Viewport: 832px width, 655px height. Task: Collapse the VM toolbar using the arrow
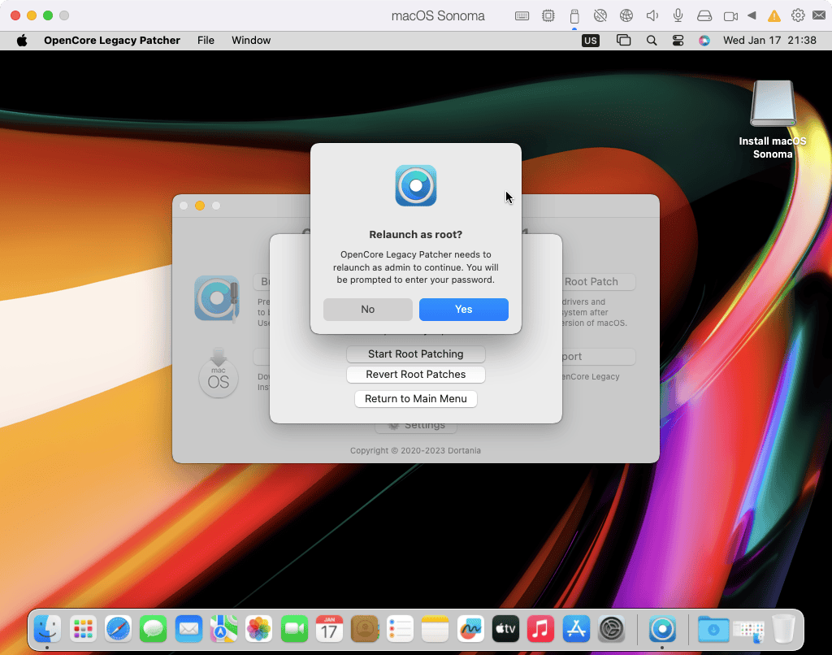click(x=752, y=16)
